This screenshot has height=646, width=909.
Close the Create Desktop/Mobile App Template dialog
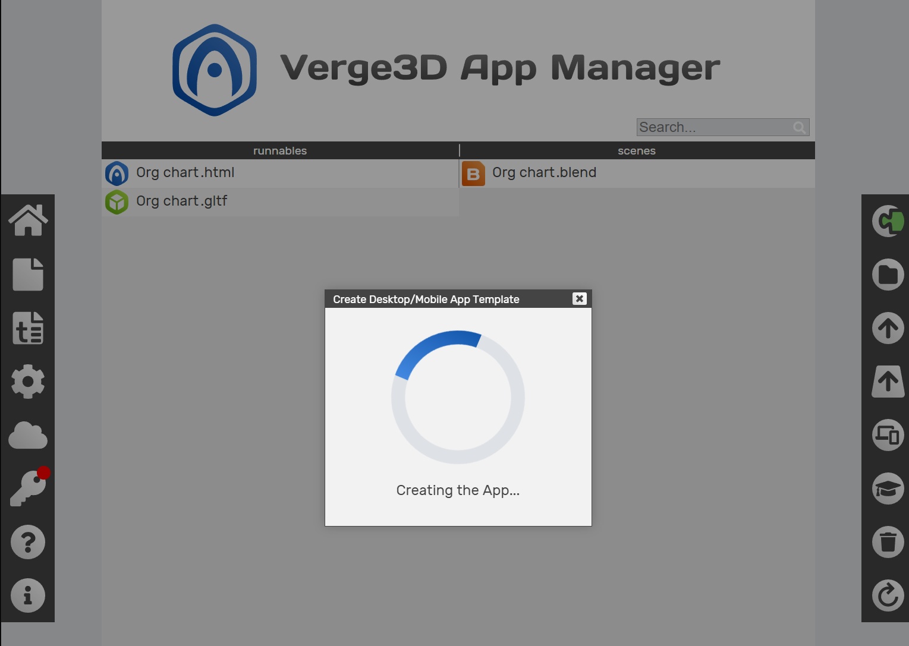pyautogui.click(x=580, y=299)
